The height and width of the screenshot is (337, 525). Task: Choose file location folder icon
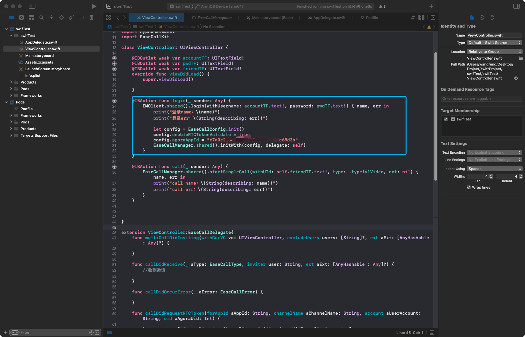[x=520, y=58]
